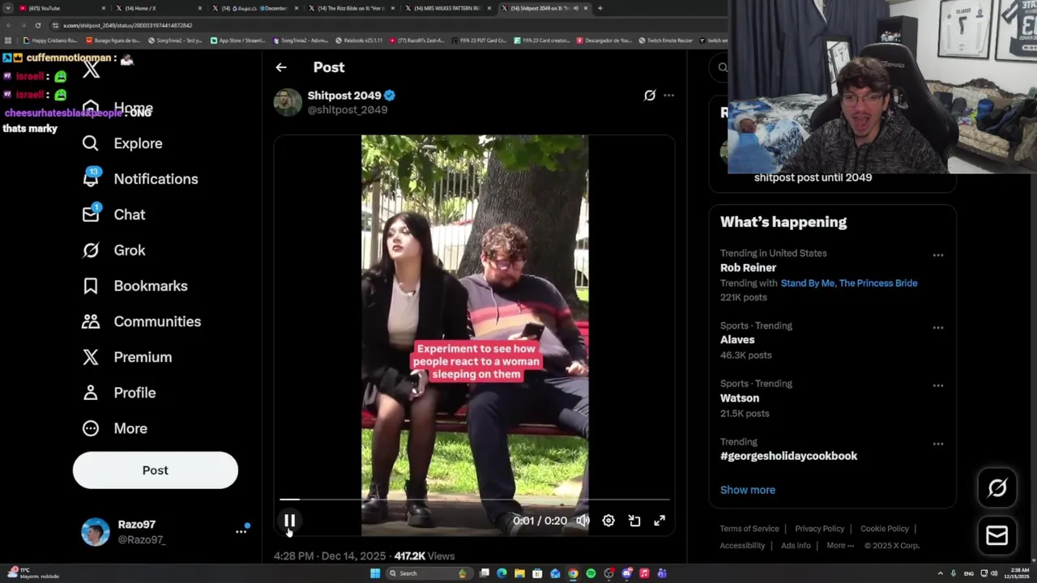Open the #georgesholidaycookbook trend
The width and height of the screenshot is (1037, 583).
pos(788,456)
